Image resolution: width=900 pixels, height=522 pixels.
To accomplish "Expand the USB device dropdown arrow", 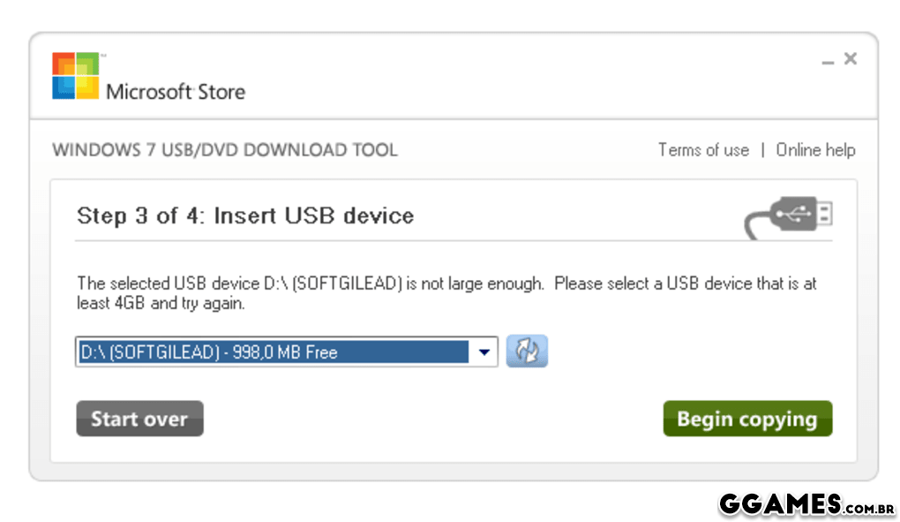I will pyautogui.click(x=484, y=352).
